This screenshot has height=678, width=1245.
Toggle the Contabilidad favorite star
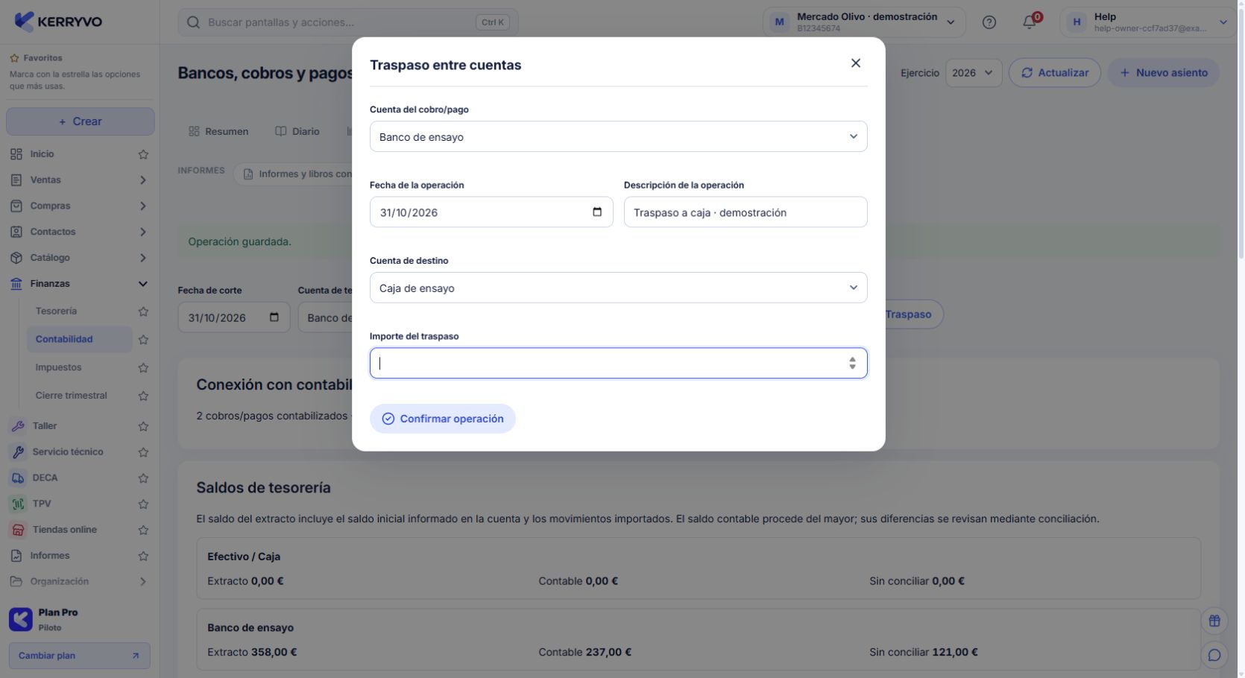(x=143, y=340)
